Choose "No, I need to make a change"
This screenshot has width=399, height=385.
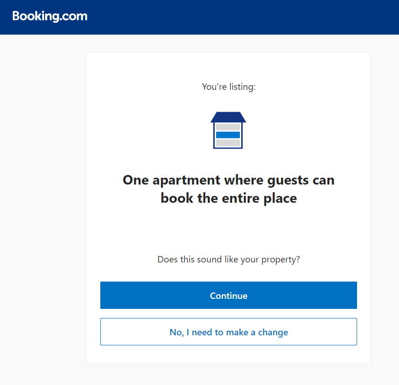[x=228, y=332]
